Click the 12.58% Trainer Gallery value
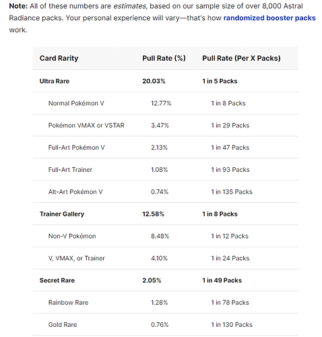Screen dimensions: 322x337 [x=153, y=214]
